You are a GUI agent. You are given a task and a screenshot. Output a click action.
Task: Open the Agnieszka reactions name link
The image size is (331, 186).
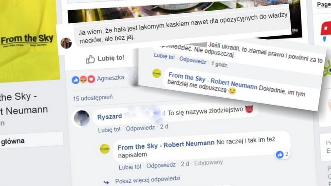[x=110, y=78]
